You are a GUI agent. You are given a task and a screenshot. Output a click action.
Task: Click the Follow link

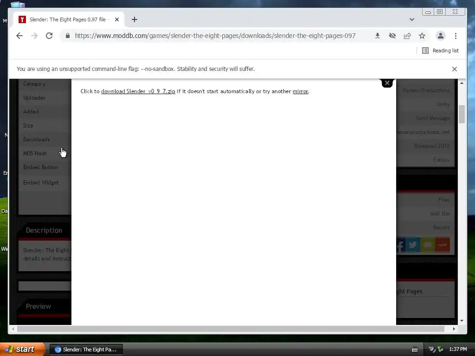(442, 159)
